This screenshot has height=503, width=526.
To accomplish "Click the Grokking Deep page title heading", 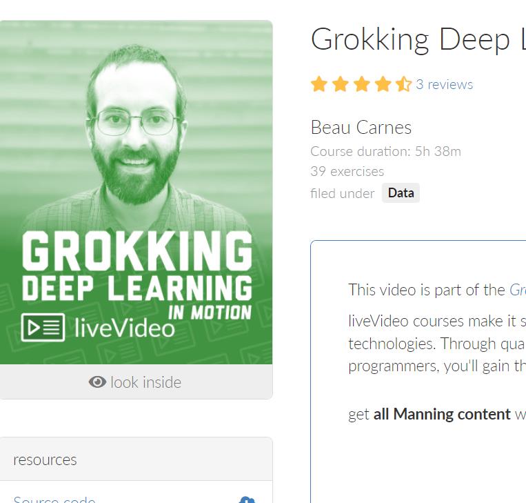I will 418,40.
